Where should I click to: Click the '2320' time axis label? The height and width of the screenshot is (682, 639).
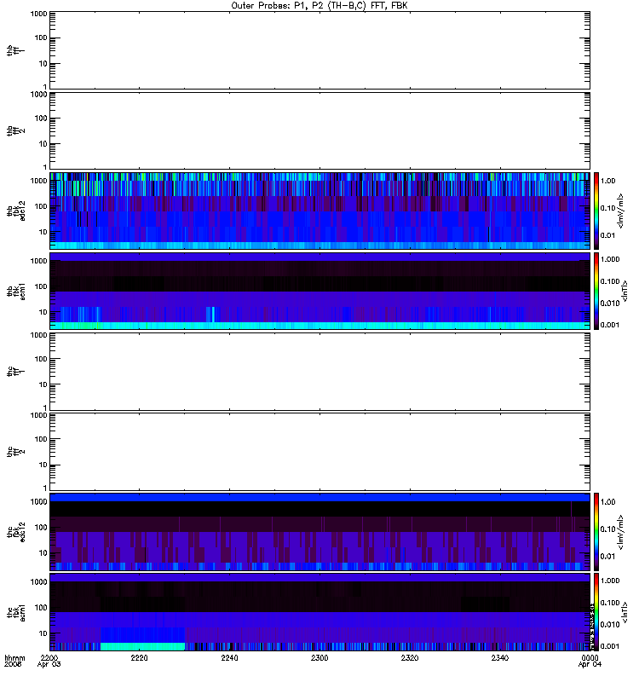pos(410,657)
